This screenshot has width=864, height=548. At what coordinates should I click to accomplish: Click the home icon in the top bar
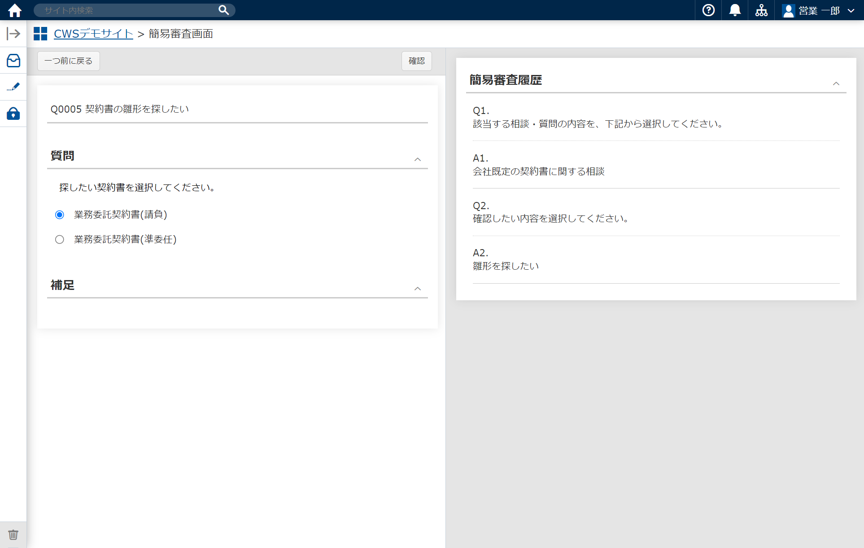coord(14,10)
